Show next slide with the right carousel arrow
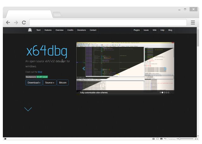The height and width of the screenshot is (144, 202). 165,69
